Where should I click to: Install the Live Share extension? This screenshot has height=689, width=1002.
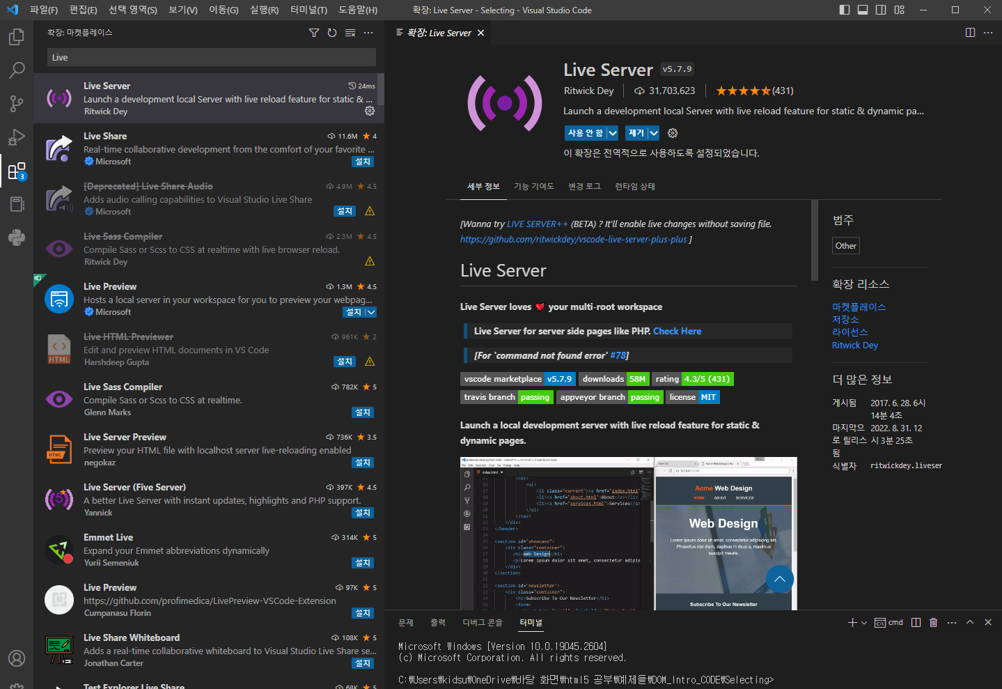tap(363, 162)
